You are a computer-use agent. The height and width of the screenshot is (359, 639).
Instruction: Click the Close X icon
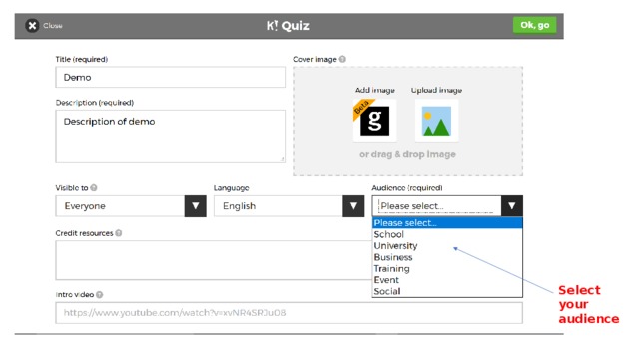point(32,26)
